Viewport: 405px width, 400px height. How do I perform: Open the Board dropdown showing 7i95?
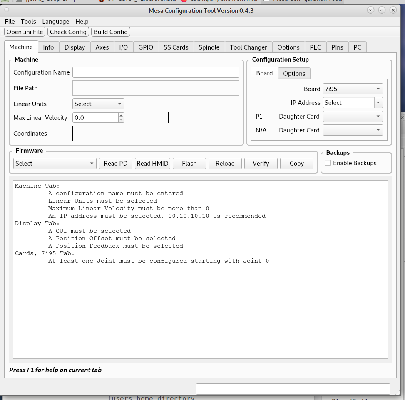353,89
